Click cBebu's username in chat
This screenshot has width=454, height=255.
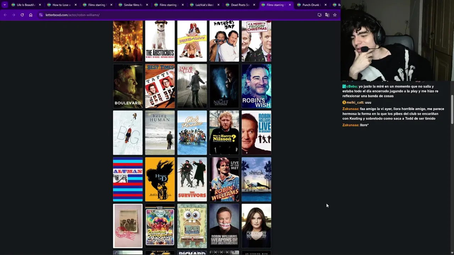352,86
